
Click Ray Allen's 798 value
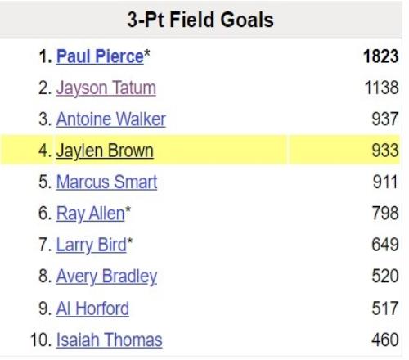tap(385, 214)
